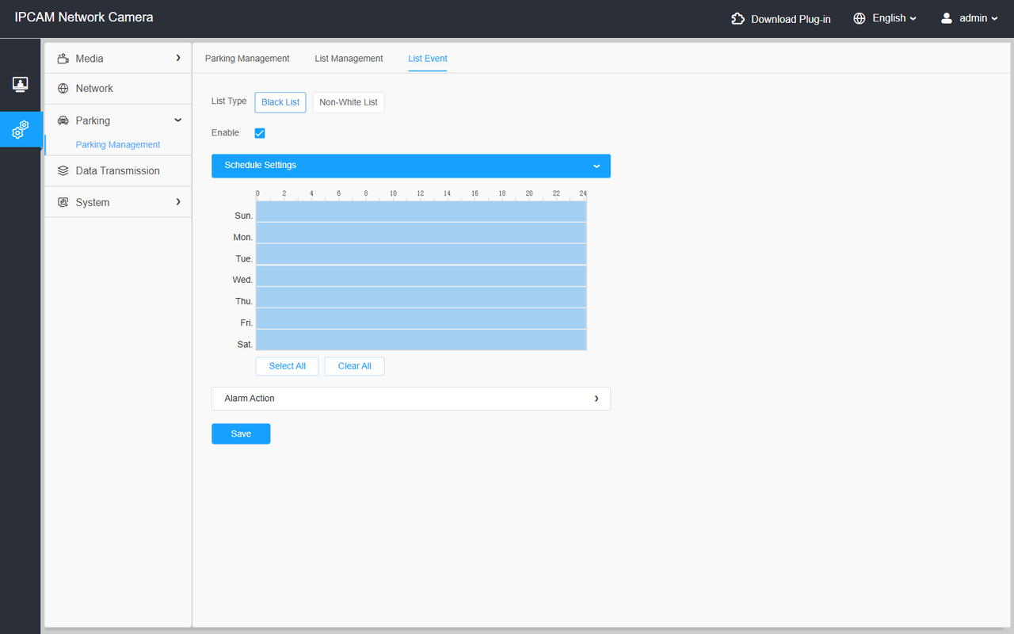Click the Sunday schedule time bar
This screenshot has width=1014, height=634.
click(421, 212)
